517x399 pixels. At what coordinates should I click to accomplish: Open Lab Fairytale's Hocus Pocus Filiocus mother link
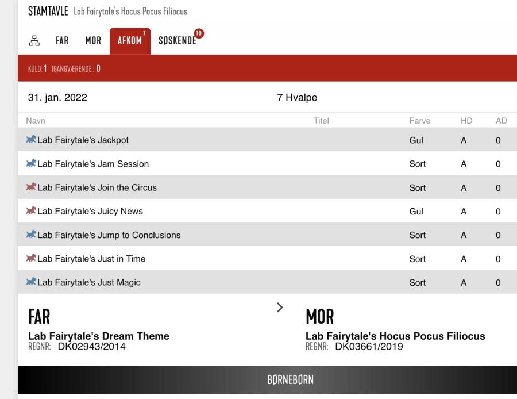[x=395, y=336]
